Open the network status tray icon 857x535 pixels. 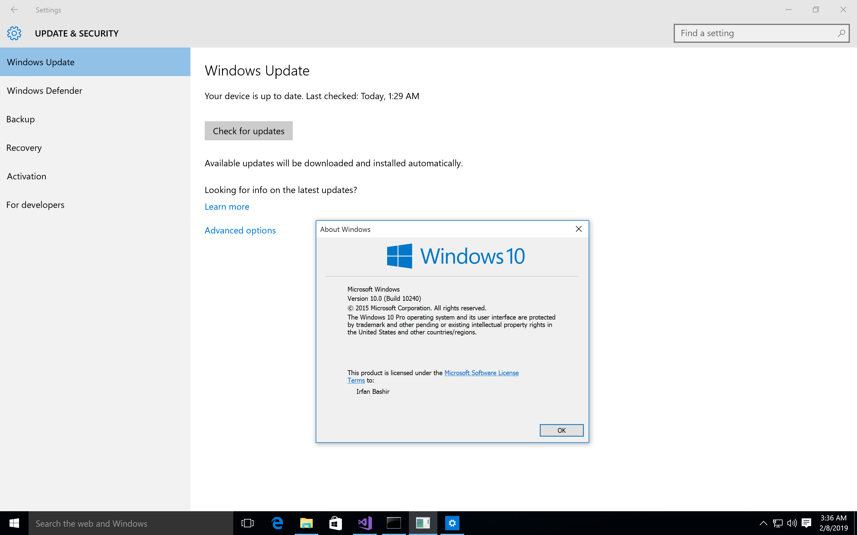click(x=778, y=523)
